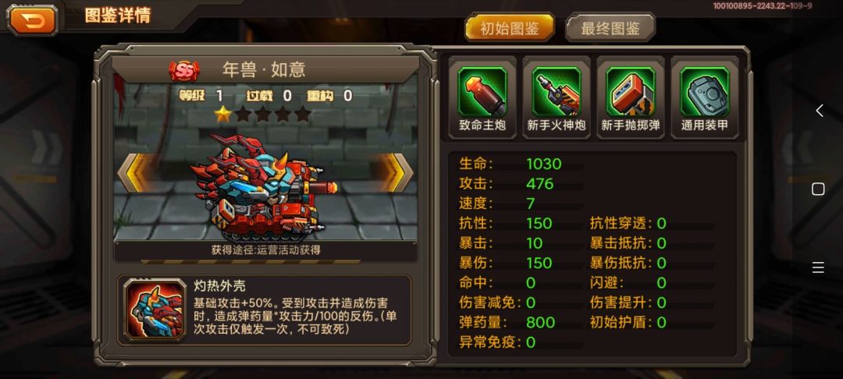Tap the Android back chevron in navigation bar
The image size is (843, 379).
pos(819,111)
